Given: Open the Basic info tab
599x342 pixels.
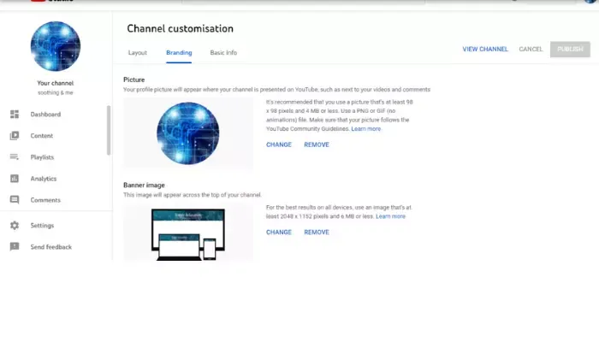Looking at the screenshot, I should point(223,53).
